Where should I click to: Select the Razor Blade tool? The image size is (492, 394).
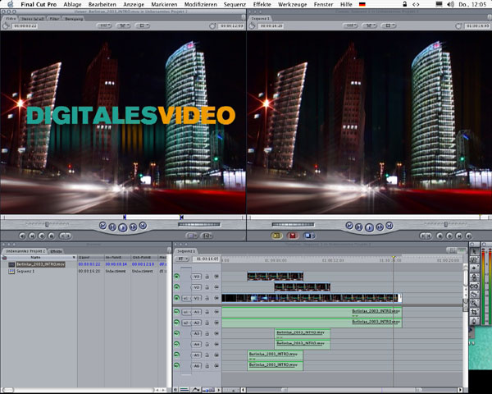pyautogui.click(x=474, y=295)
